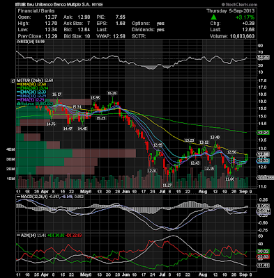Click the 'Sep' label on upper date axis
Screen dimensions: 274x278
coord(243,192)
